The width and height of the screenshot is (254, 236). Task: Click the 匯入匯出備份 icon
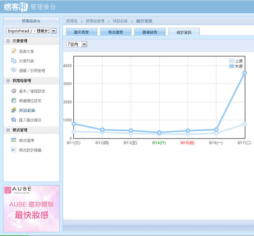tap(14, 120)
